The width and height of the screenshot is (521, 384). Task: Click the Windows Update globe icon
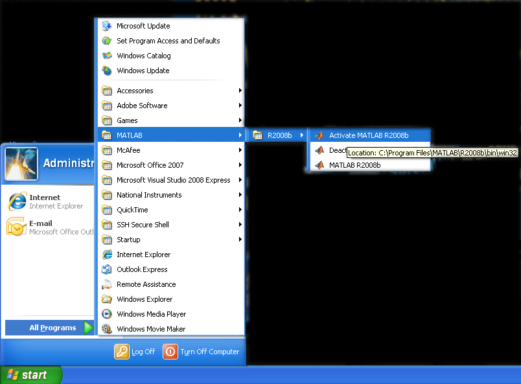[x=107, y=71]
